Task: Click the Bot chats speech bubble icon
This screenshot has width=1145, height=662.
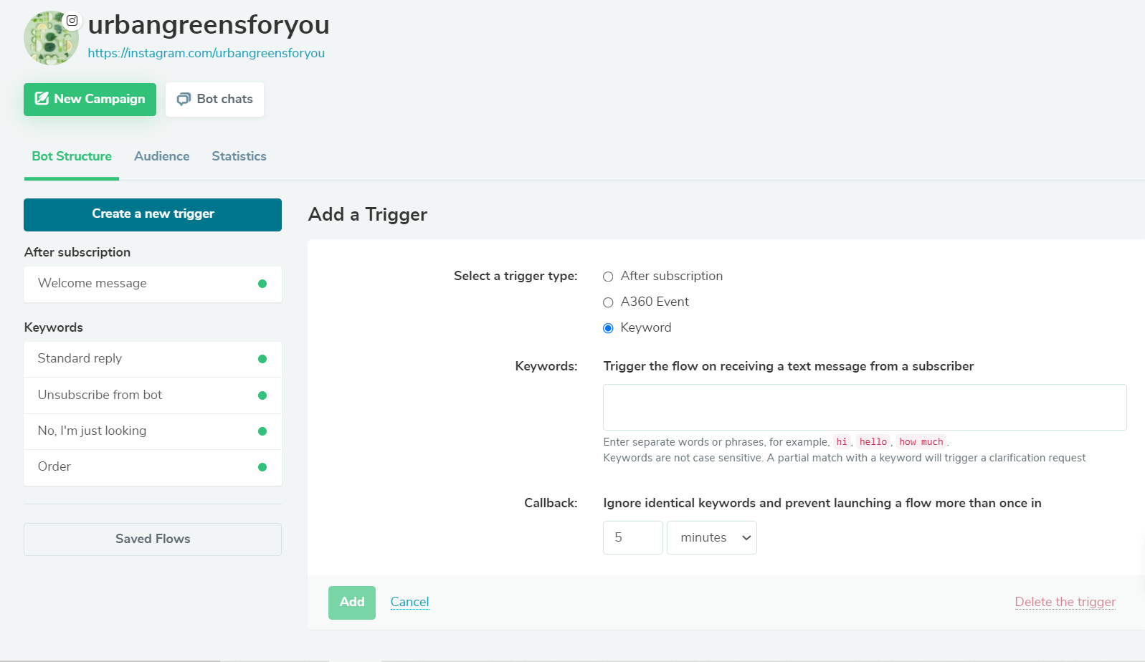Action: pos(184,99)
